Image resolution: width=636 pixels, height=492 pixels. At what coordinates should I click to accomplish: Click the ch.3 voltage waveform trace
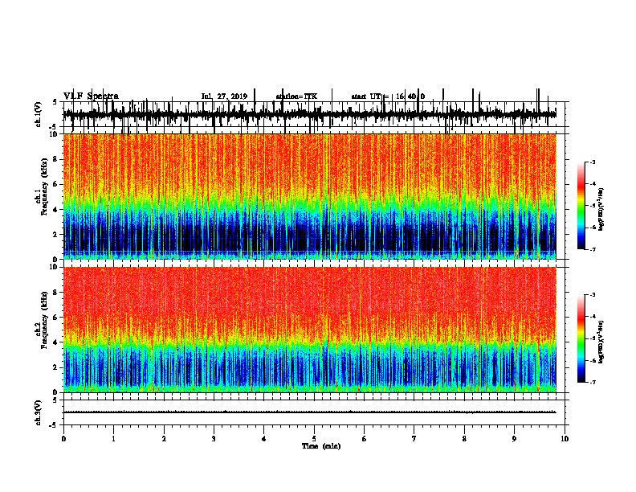[x=310, y=412]
